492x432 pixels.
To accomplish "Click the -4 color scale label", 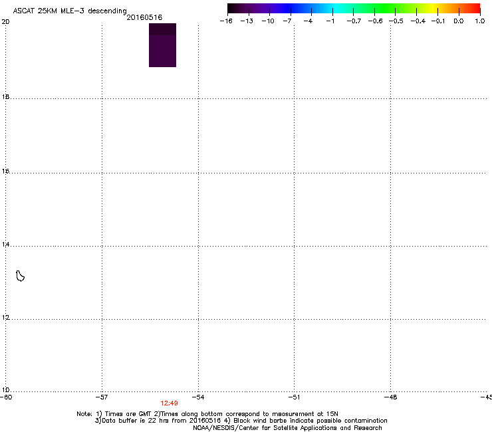I will 308,21.
